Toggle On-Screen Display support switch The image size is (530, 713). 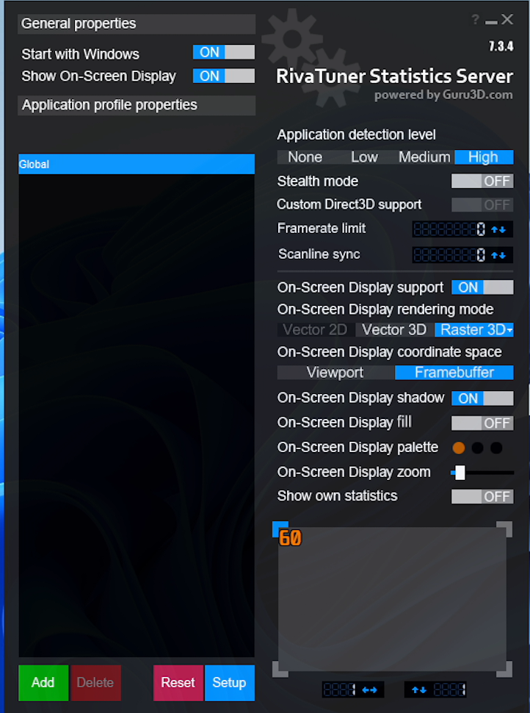pyautogui.click(x=482, y=287)
